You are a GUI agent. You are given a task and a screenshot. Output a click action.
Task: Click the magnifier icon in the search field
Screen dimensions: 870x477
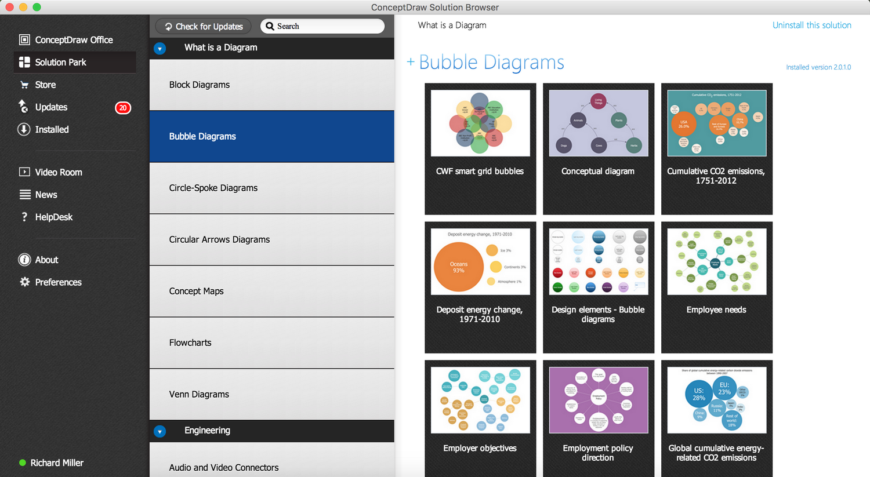coord(270,26)
